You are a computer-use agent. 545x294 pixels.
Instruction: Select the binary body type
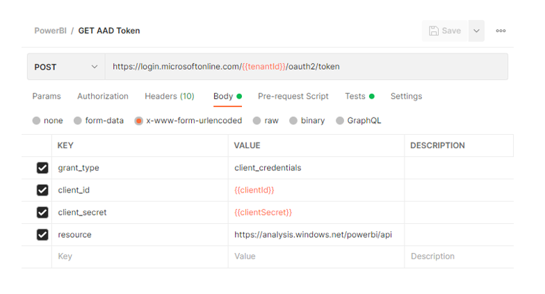[307, 121]
